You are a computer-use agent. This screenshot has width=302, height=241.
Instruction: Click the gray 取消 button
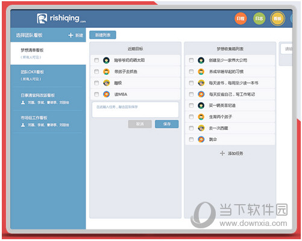(x=140, y=124)
